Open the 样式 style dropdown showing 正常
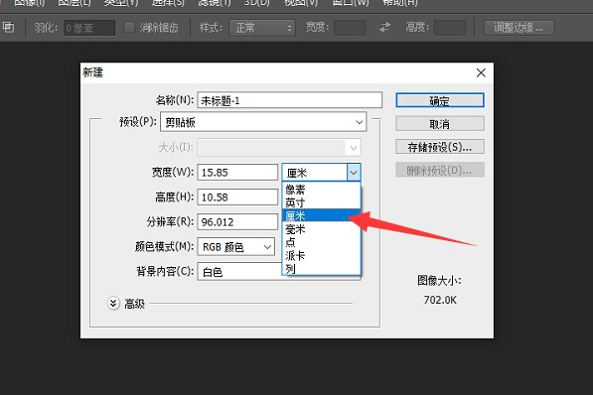Image resolution: width=593 pixels, height=395 pixels. click(262, 28)
